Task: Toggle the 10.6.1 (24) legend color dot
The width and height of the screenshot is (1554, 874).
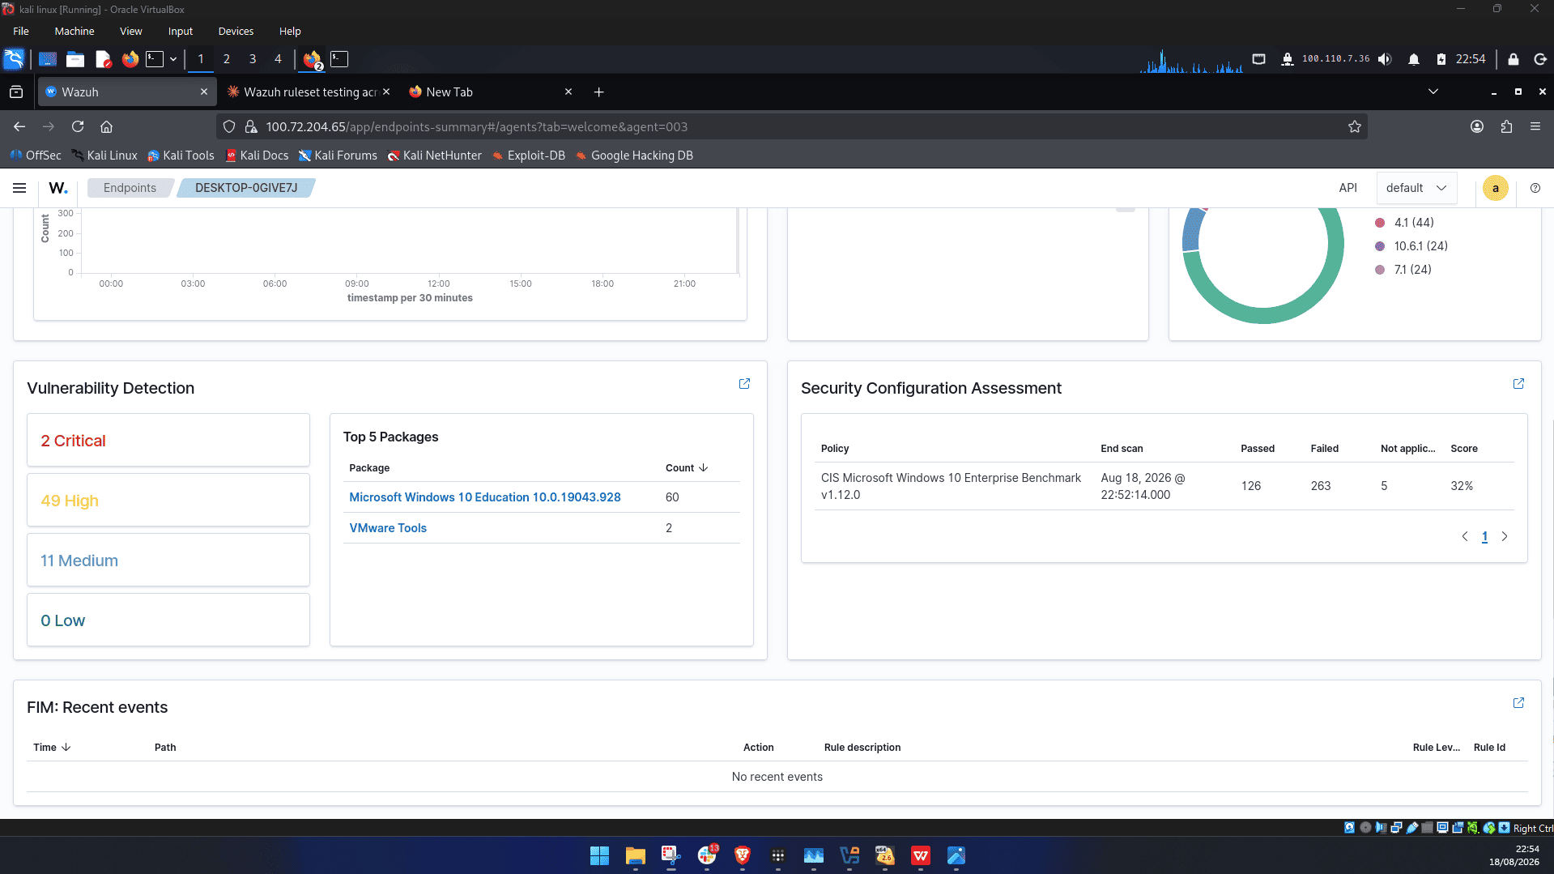Action: click(x=1380, y=246)
